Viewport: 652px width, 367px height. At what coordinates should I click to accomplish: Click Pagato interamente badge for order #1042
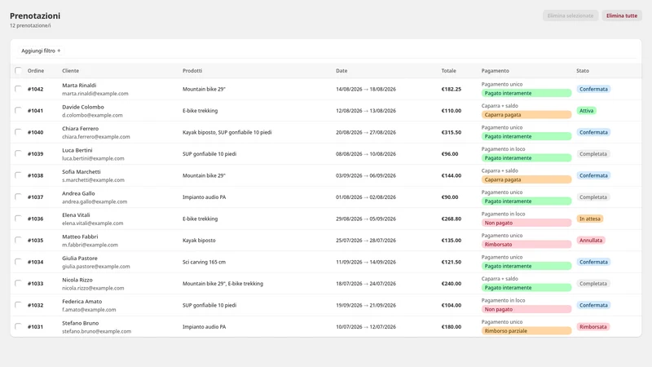coord(526,93)
